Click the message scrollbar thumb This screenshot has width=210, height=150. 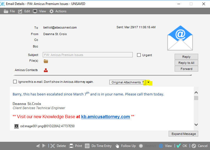coord(196,98)
